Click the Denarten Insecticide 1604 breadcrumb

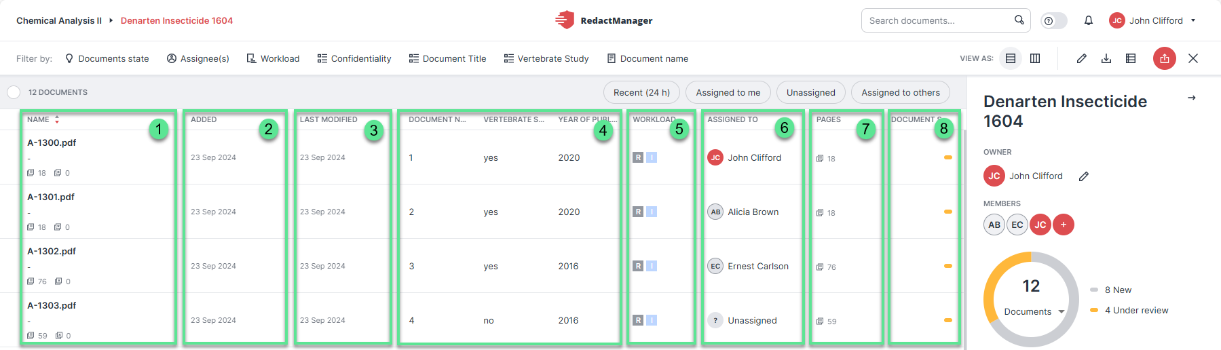click(x=176, y=20)
